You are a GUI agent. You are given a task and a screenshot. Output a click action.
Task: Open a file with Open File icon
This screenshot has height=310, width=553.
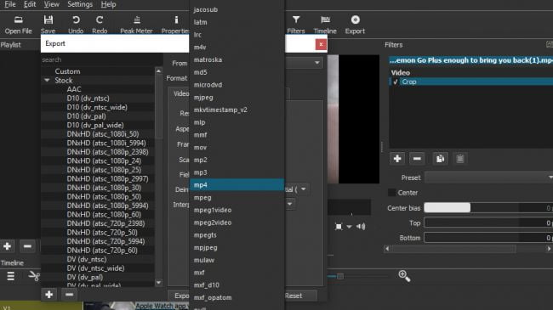point(19,25)
